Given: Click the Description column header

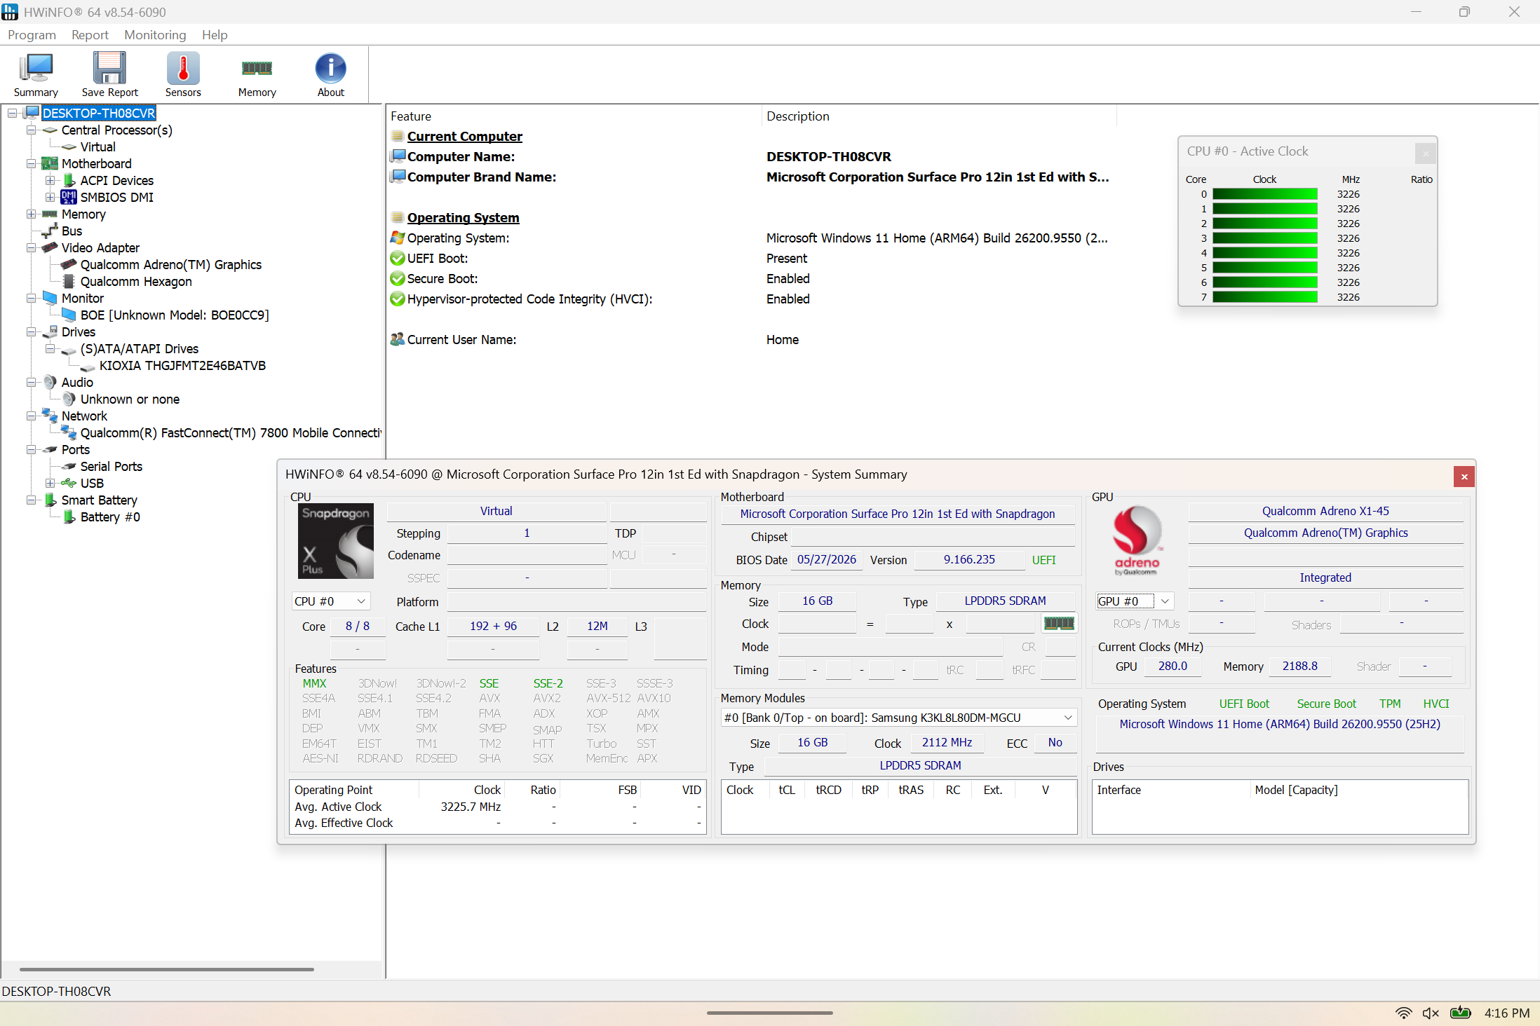Looking at the screenshot, I should tap(940, 116).
